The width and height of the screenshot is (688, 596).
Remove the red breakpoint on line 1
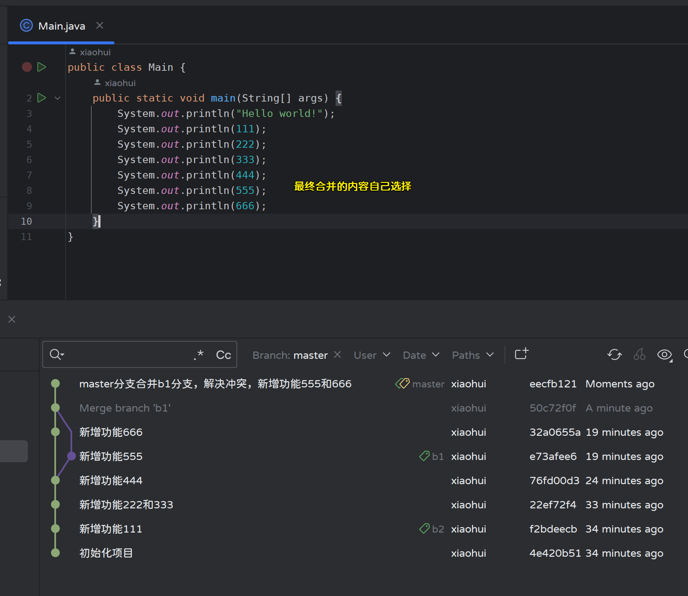click(x=27, y=67)
